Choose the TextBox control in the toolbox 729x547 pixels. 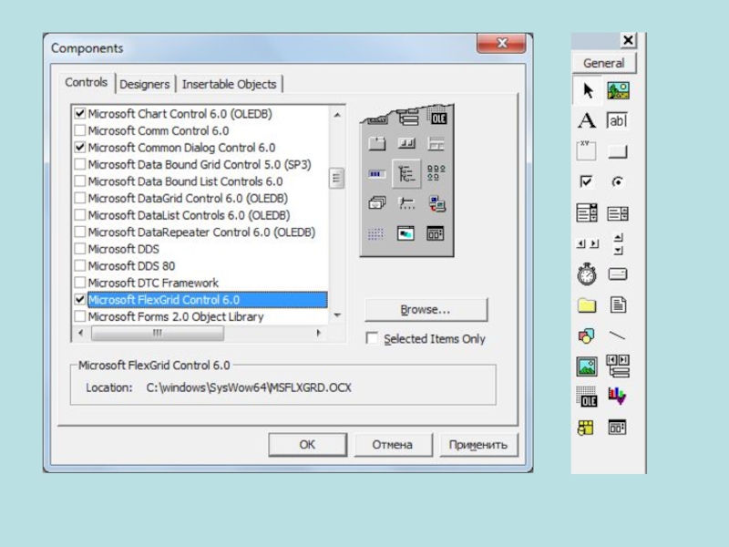pos(618,120)
